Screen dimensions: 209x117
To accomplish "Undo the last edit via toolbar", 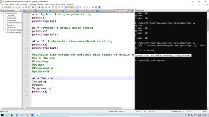I will tap(33, 7).
